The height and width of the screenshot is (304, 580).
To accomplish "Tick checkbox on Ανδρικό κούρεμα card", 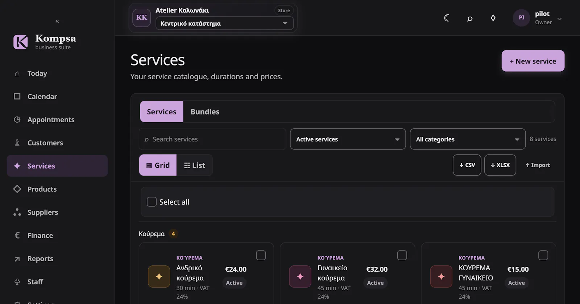I will pyautogui.click(x=261, y=255).
